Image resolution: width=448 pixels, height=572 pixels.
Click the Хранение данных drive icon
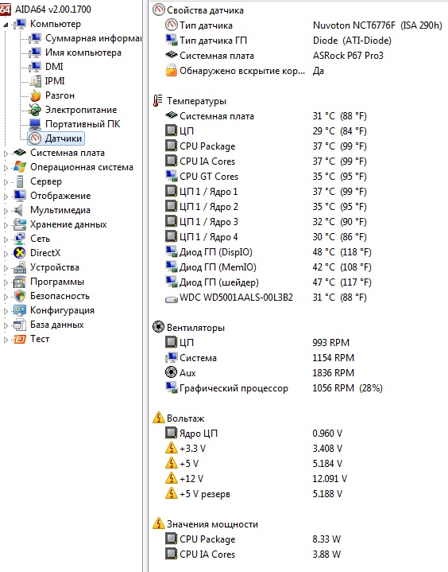(20, 224)
